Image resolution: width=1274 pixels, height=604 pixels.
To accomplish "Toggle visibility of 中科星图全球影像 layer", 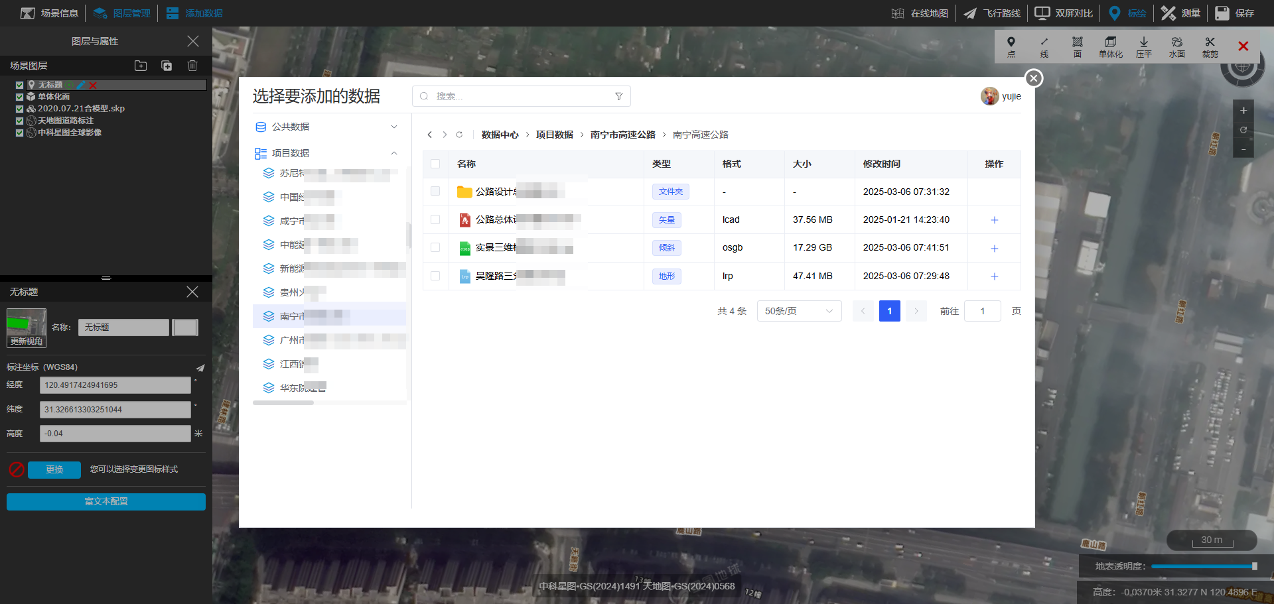I will (x=20, y=133).
